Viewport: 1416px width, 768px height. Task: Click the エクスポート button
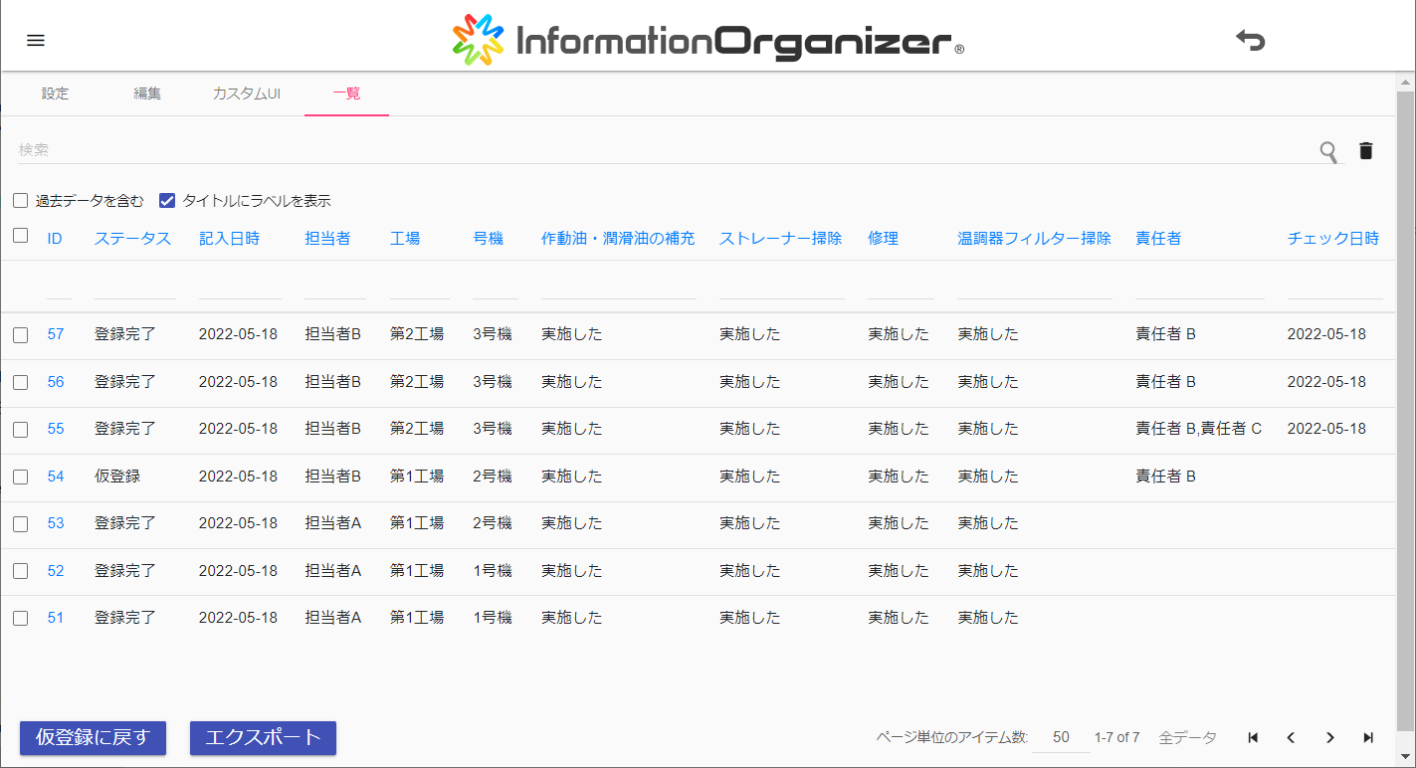click(x=263, y=738)
